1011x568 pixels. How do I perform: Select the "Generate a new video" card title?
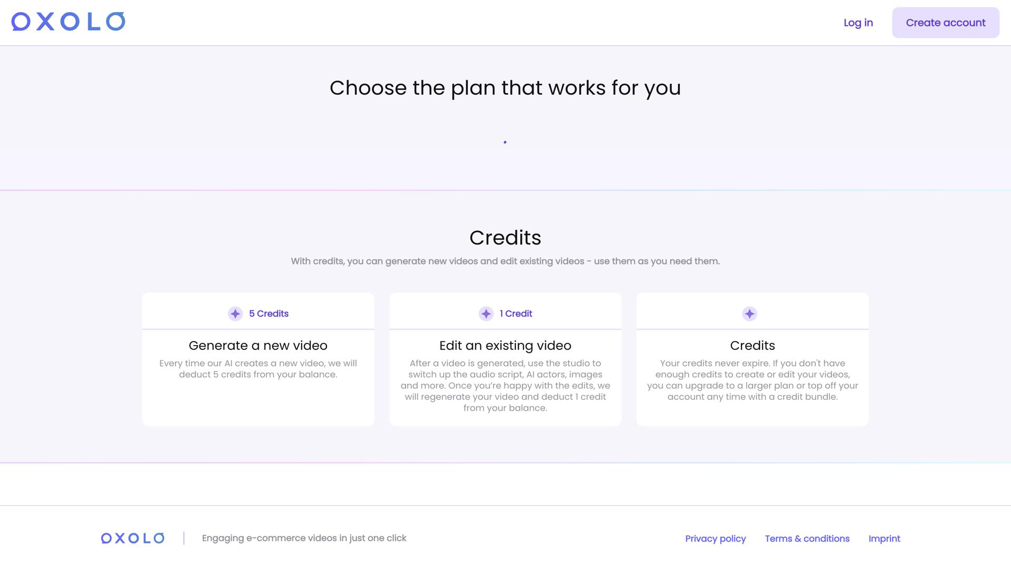click(x=258, y=346)
